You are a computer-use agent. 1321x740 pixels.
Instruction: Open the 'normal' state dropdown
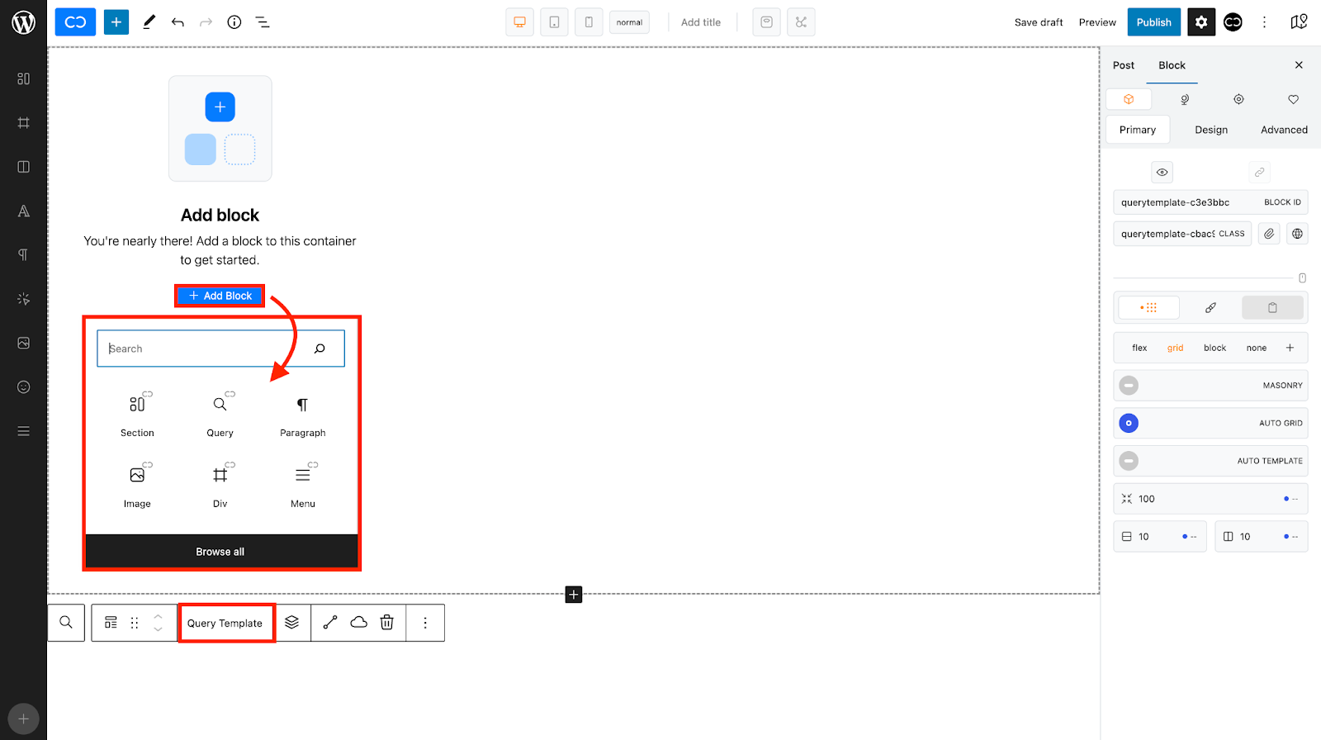coord(629,22)
